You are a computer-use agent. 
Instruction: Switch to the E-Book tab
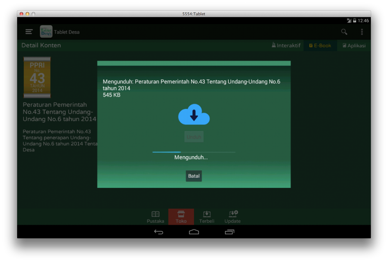320,45
